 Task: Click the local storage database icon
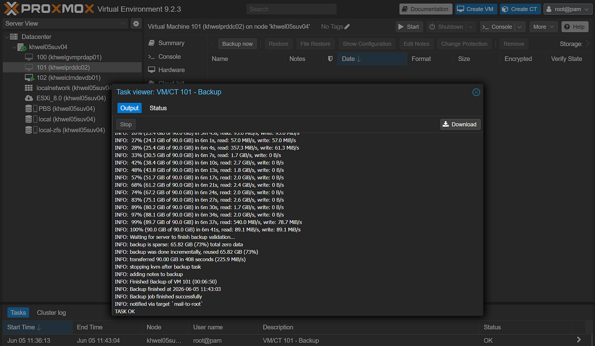pos(28,119)
